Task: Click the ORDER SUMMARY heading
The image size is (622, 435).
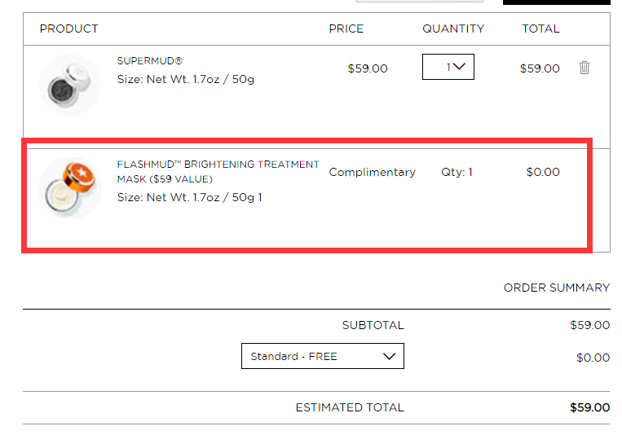Action: coord(557,288)
